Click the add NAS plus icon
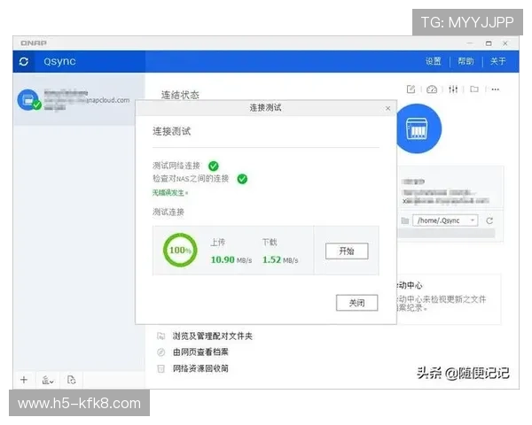 point(24,380)
